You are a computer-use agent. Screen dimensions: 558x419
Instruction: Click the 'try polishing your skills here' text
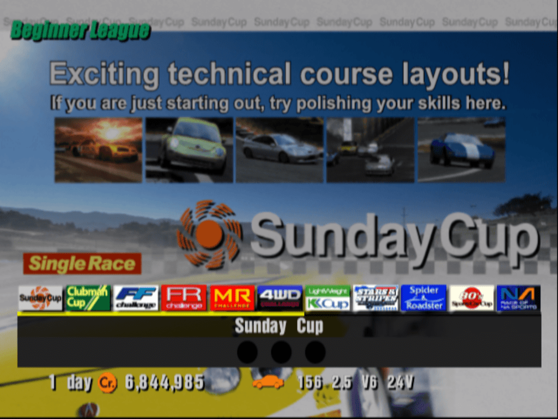(x=387, y=103)
